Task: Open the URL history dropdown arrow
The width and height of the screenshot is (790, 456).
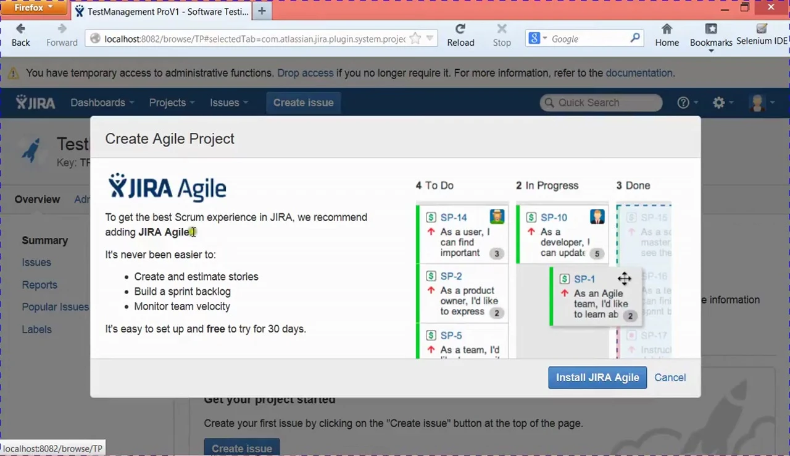Action: click(x=430, y=38)
